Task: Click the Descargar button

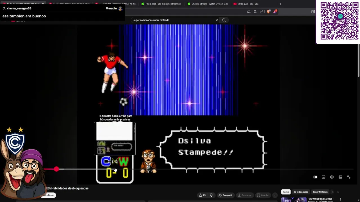Action: point(245,195)
